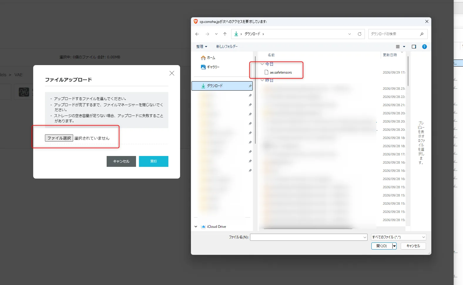Screen dimensions: 463x285
Task: Cancel the file open dialog
Action: [x=413, y=246]
